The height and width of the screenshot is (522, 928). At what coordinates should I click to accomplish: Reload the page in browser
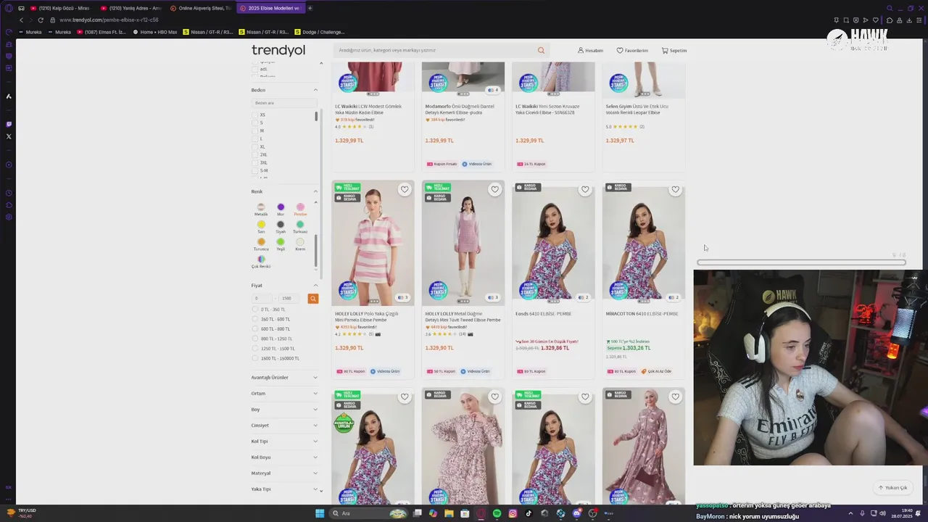pyautogui.click(x=40, y=20)
